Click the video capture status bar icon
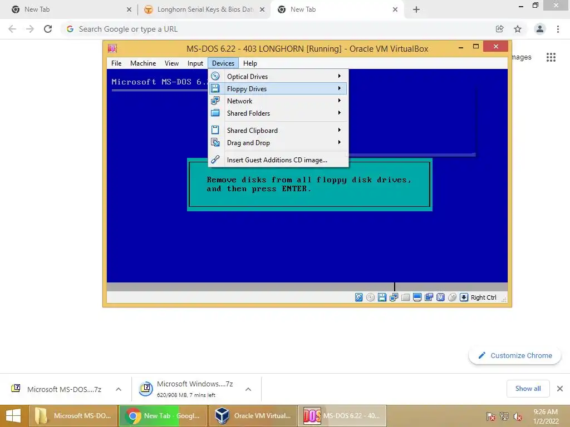The image size is (570, 427). click(429, 297)
